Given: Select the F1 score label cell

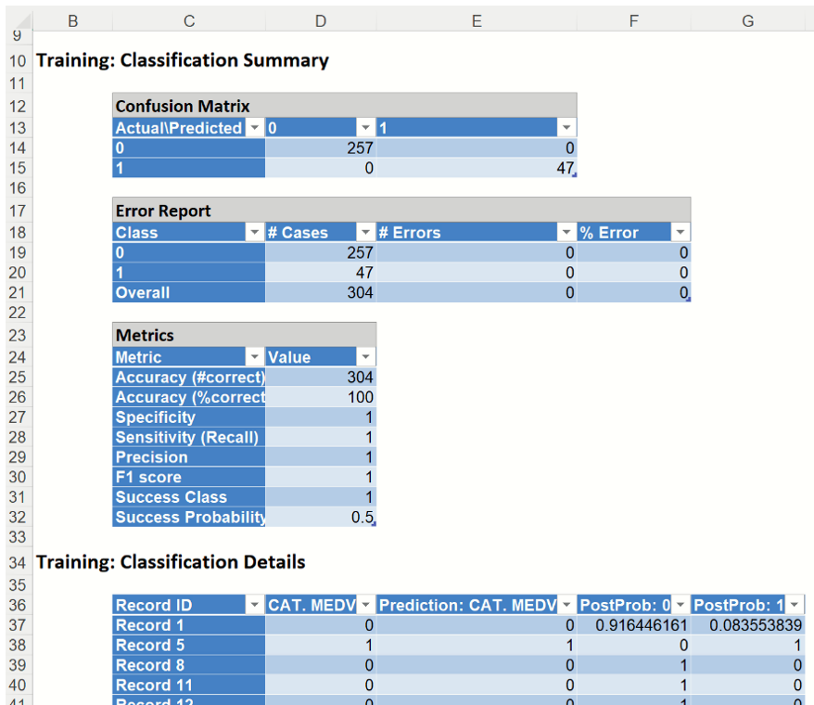Looking at the screenshot, I should [189, 478].
